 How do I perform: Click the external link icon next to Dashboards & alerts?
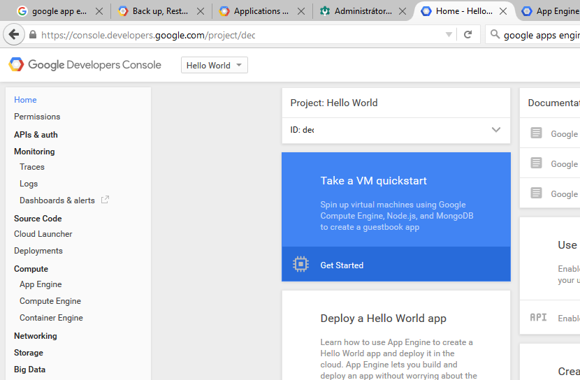105,200
